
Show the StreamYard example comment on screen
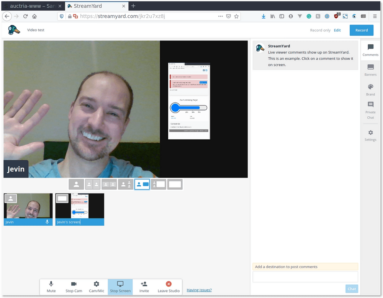(305, 55)
